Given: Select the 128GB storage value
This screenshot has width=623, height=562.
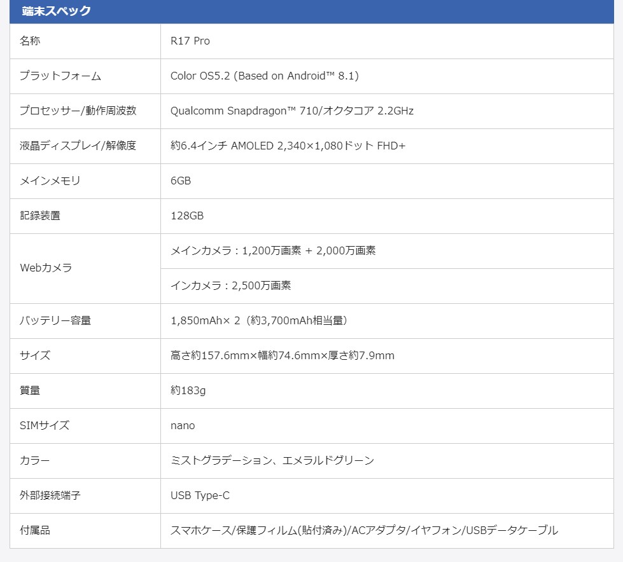Looking at the screenshot, I should [x=187, y=216].
